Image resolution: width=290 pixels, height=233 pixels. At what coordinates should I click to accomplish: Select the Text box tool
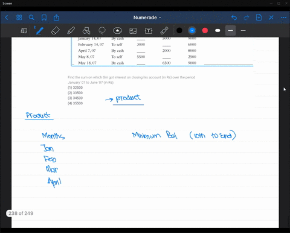pos(149,31)
